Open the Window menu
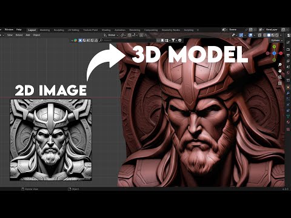The image size is (291, 218). 9,30
